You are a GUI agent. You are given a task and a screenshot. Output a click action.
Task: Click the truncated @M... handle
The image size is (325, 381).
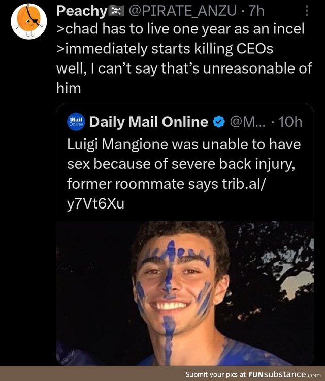(x=246, y=122)
